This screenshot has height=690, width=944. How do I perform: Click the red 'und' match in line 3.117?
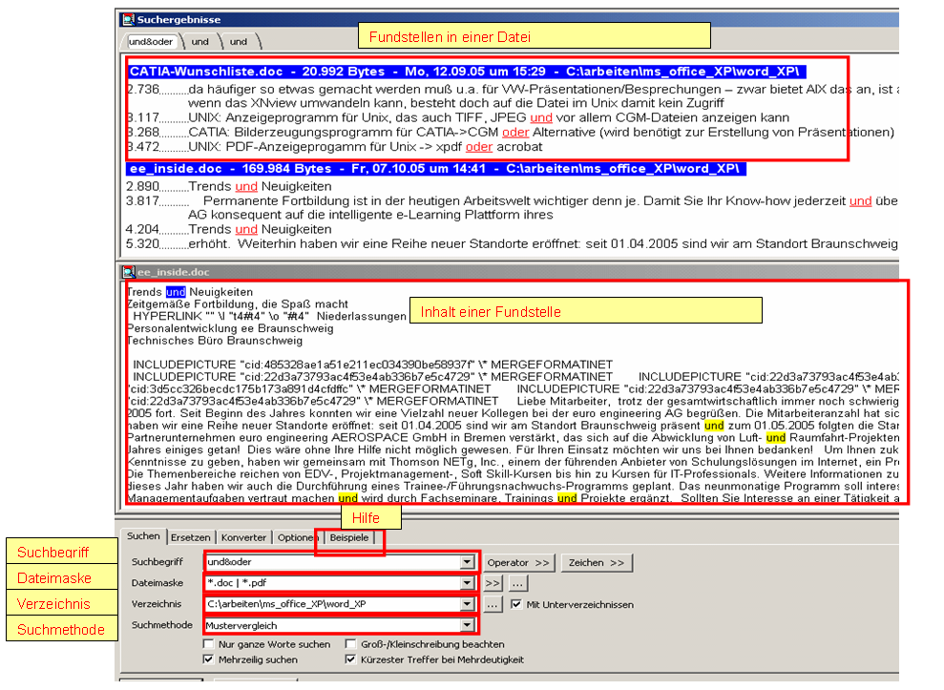(x=541, y=117)
